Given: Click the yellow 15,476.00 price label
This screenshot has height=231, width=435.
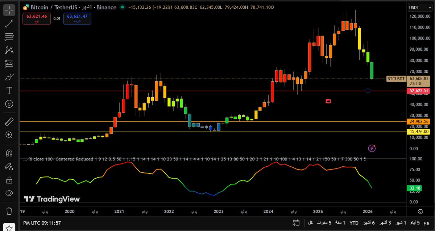Looking at the screenshot, I should tap(418, 132).
